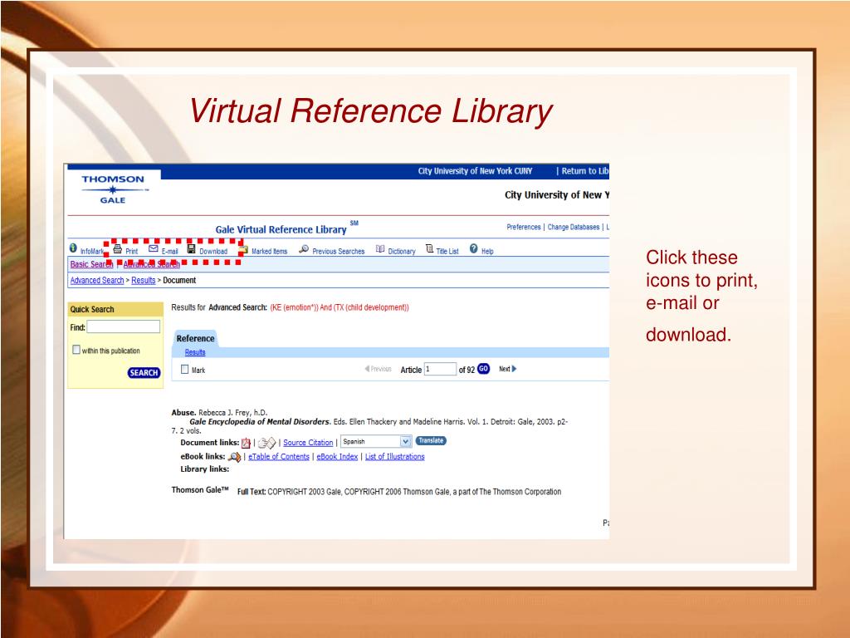
Task: Click the Download floppy disk icon
Action: [x=192, y=248]
